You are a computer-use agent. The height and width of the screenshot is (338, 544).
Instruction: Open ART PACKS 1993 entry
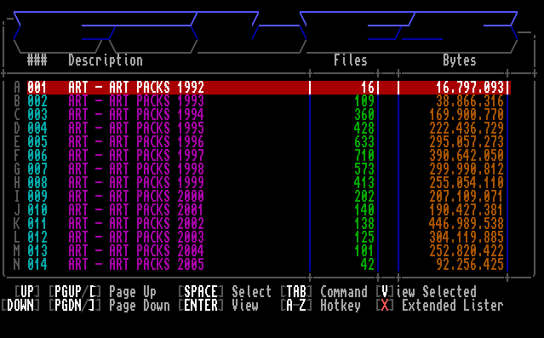[x=269, y=101]
